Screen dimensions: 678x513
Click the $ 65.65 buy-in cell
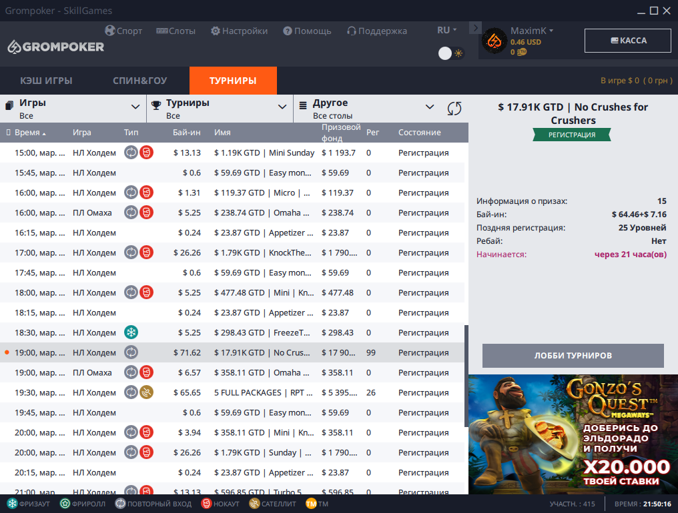click(x=188, y=392)
